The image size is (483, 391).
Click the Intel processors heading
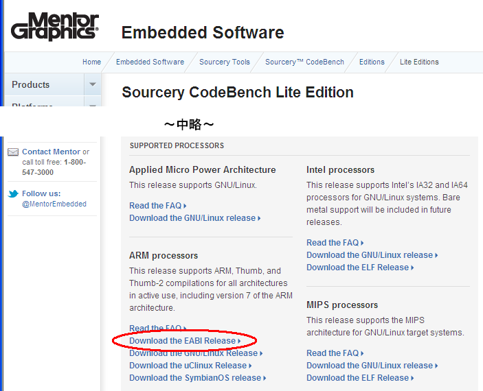tap(340, 170)
